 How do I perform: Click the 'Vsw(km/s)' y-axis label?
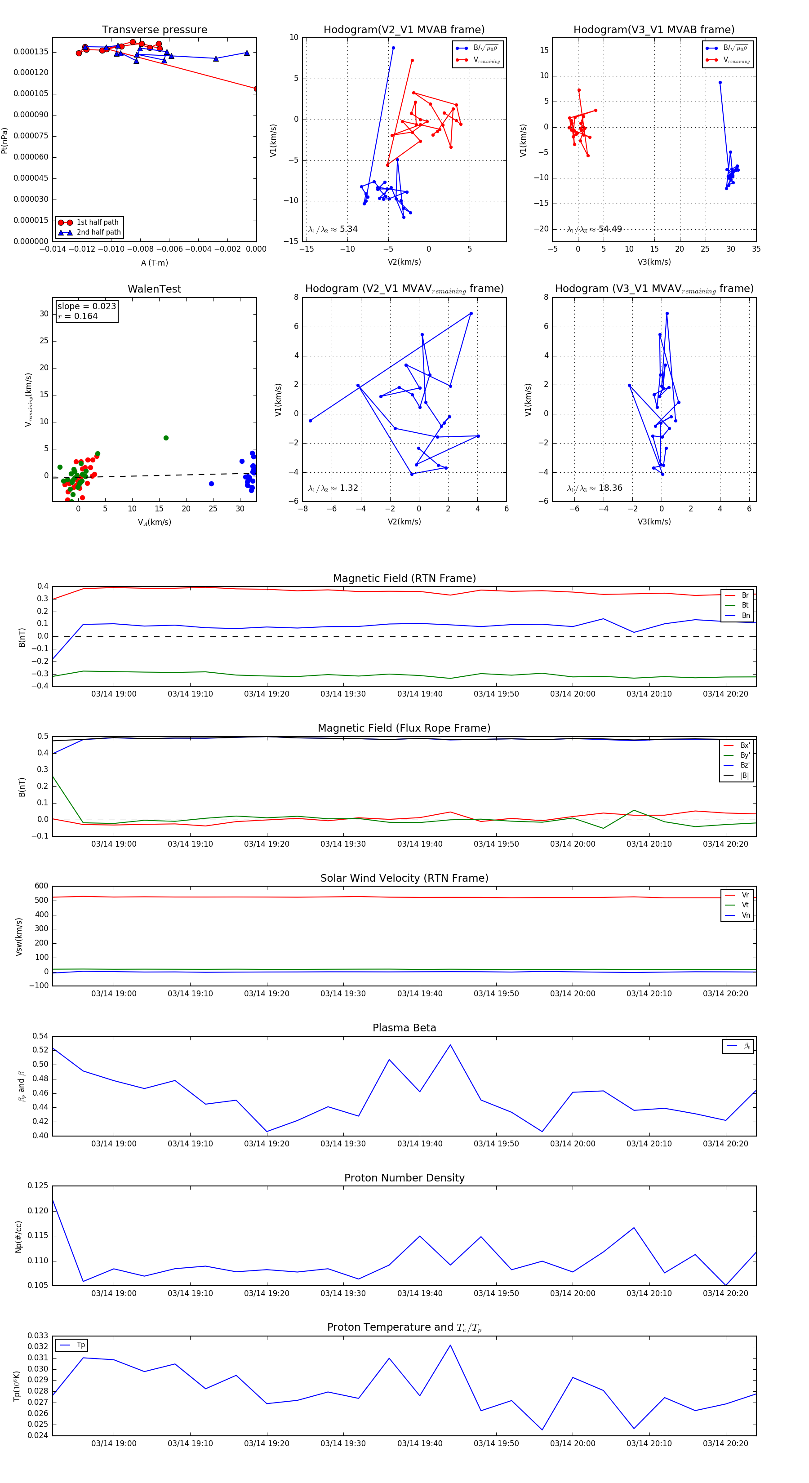pyautogui.click(x=19, y=937)
